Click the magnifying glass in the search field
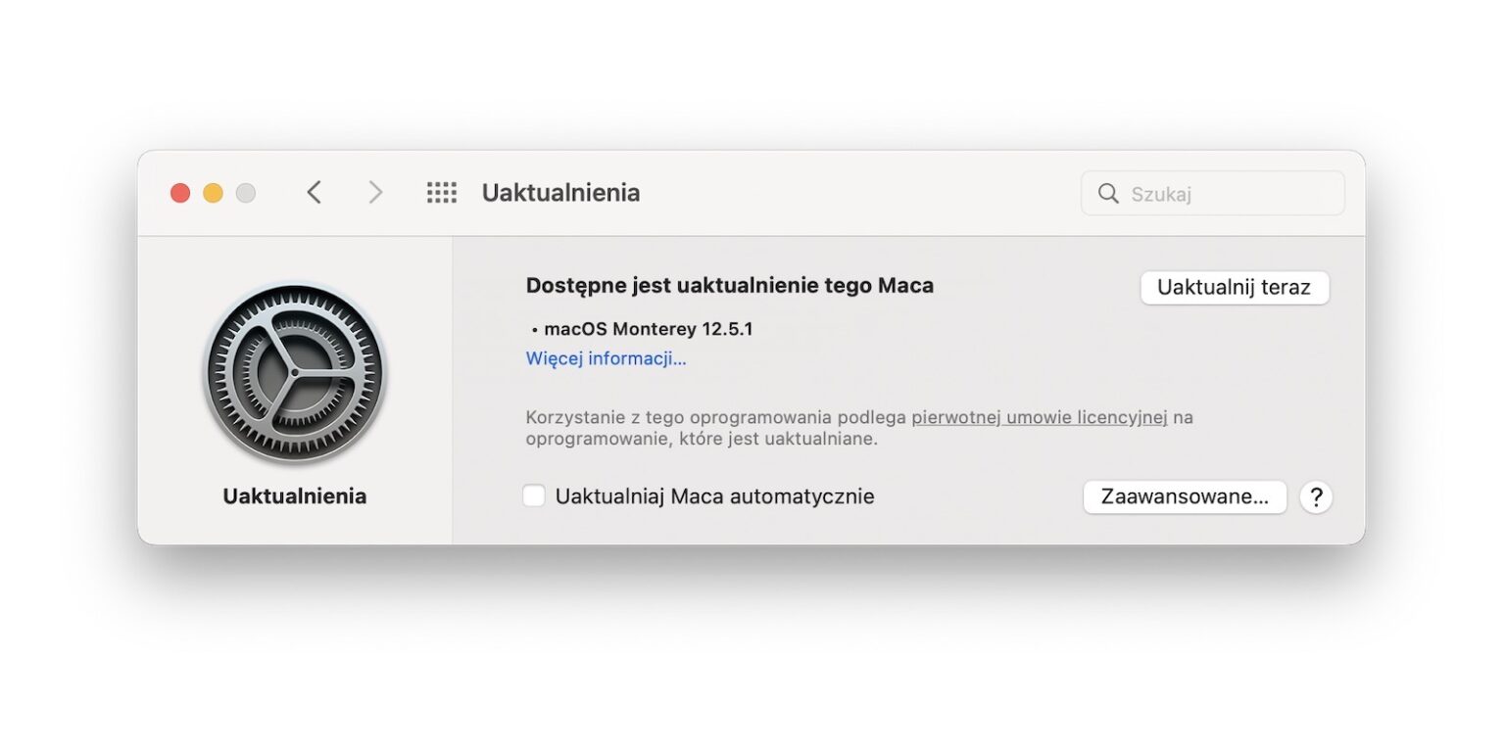 (x=1107, y=193)
